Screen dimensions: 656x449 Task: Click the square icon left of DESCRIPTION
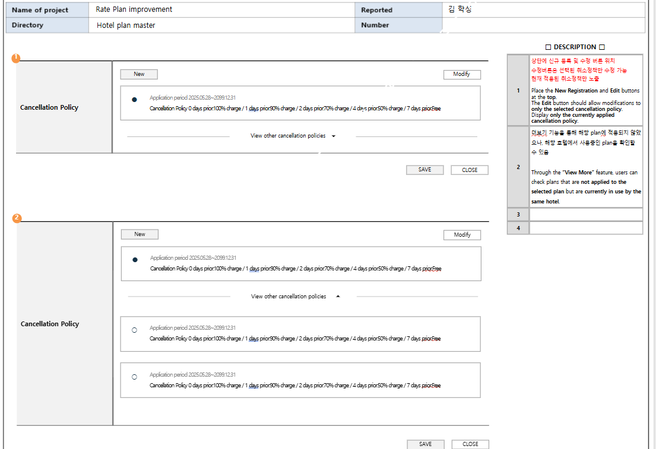click(x=548, y=47)
